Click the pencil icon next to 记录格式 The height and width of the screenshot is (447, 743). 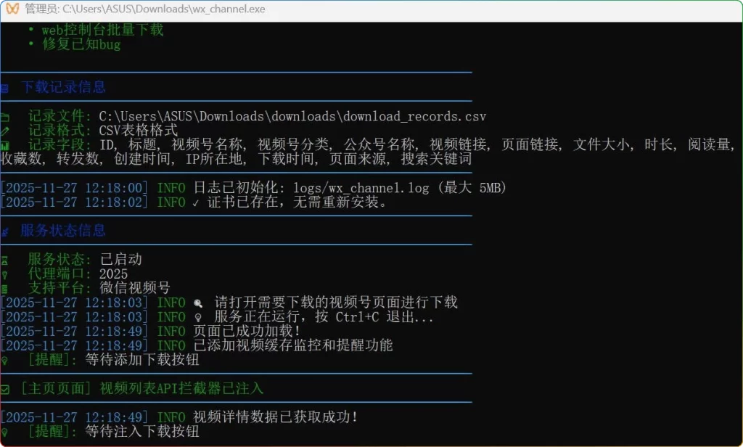(x=4, y=130)
